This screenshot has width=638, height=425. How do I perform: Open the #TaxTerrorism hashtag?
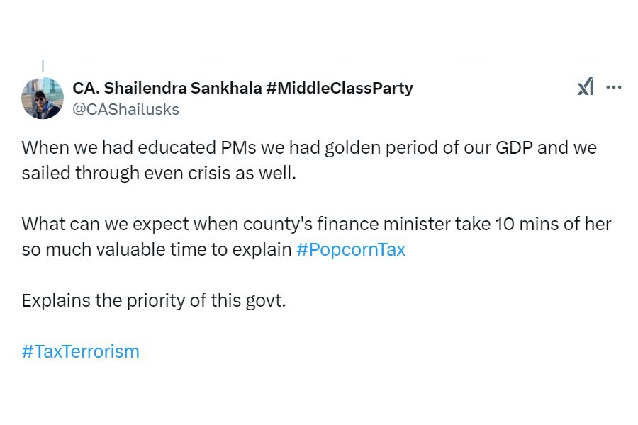click(x=80, y=351)
